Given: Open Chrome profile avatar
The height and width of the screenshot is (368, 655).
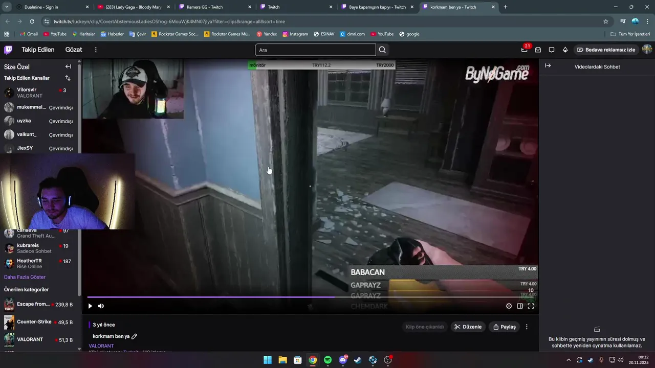Looking at the screenshot, I should [x=635, y=21].
